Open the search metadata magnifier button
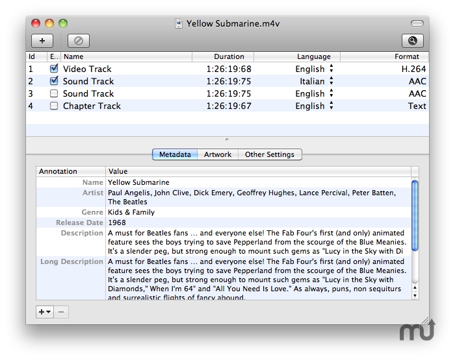455x360 pixels. point(412,41)
